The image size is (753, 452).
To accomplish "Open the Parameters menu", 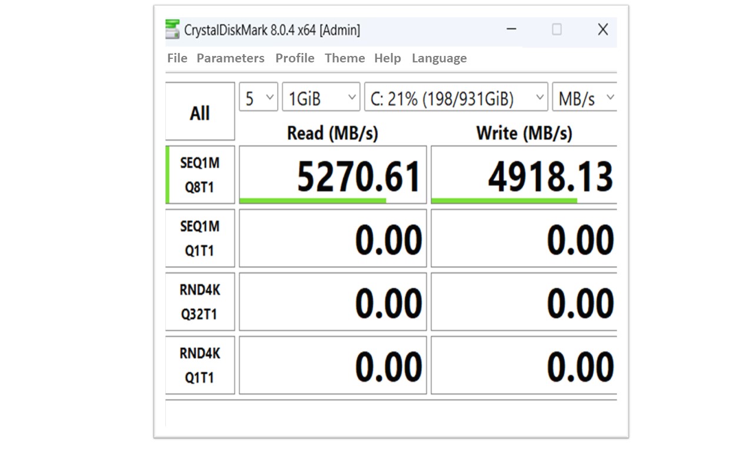I will click(x=231, y=58).
